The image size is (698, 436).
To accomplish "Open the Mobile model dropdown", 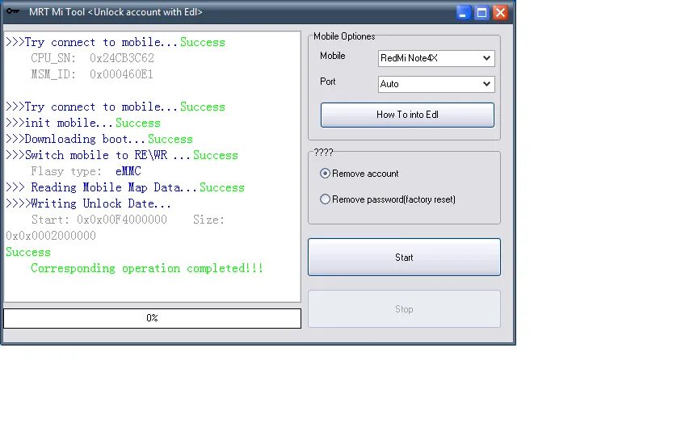I will 436,58.
